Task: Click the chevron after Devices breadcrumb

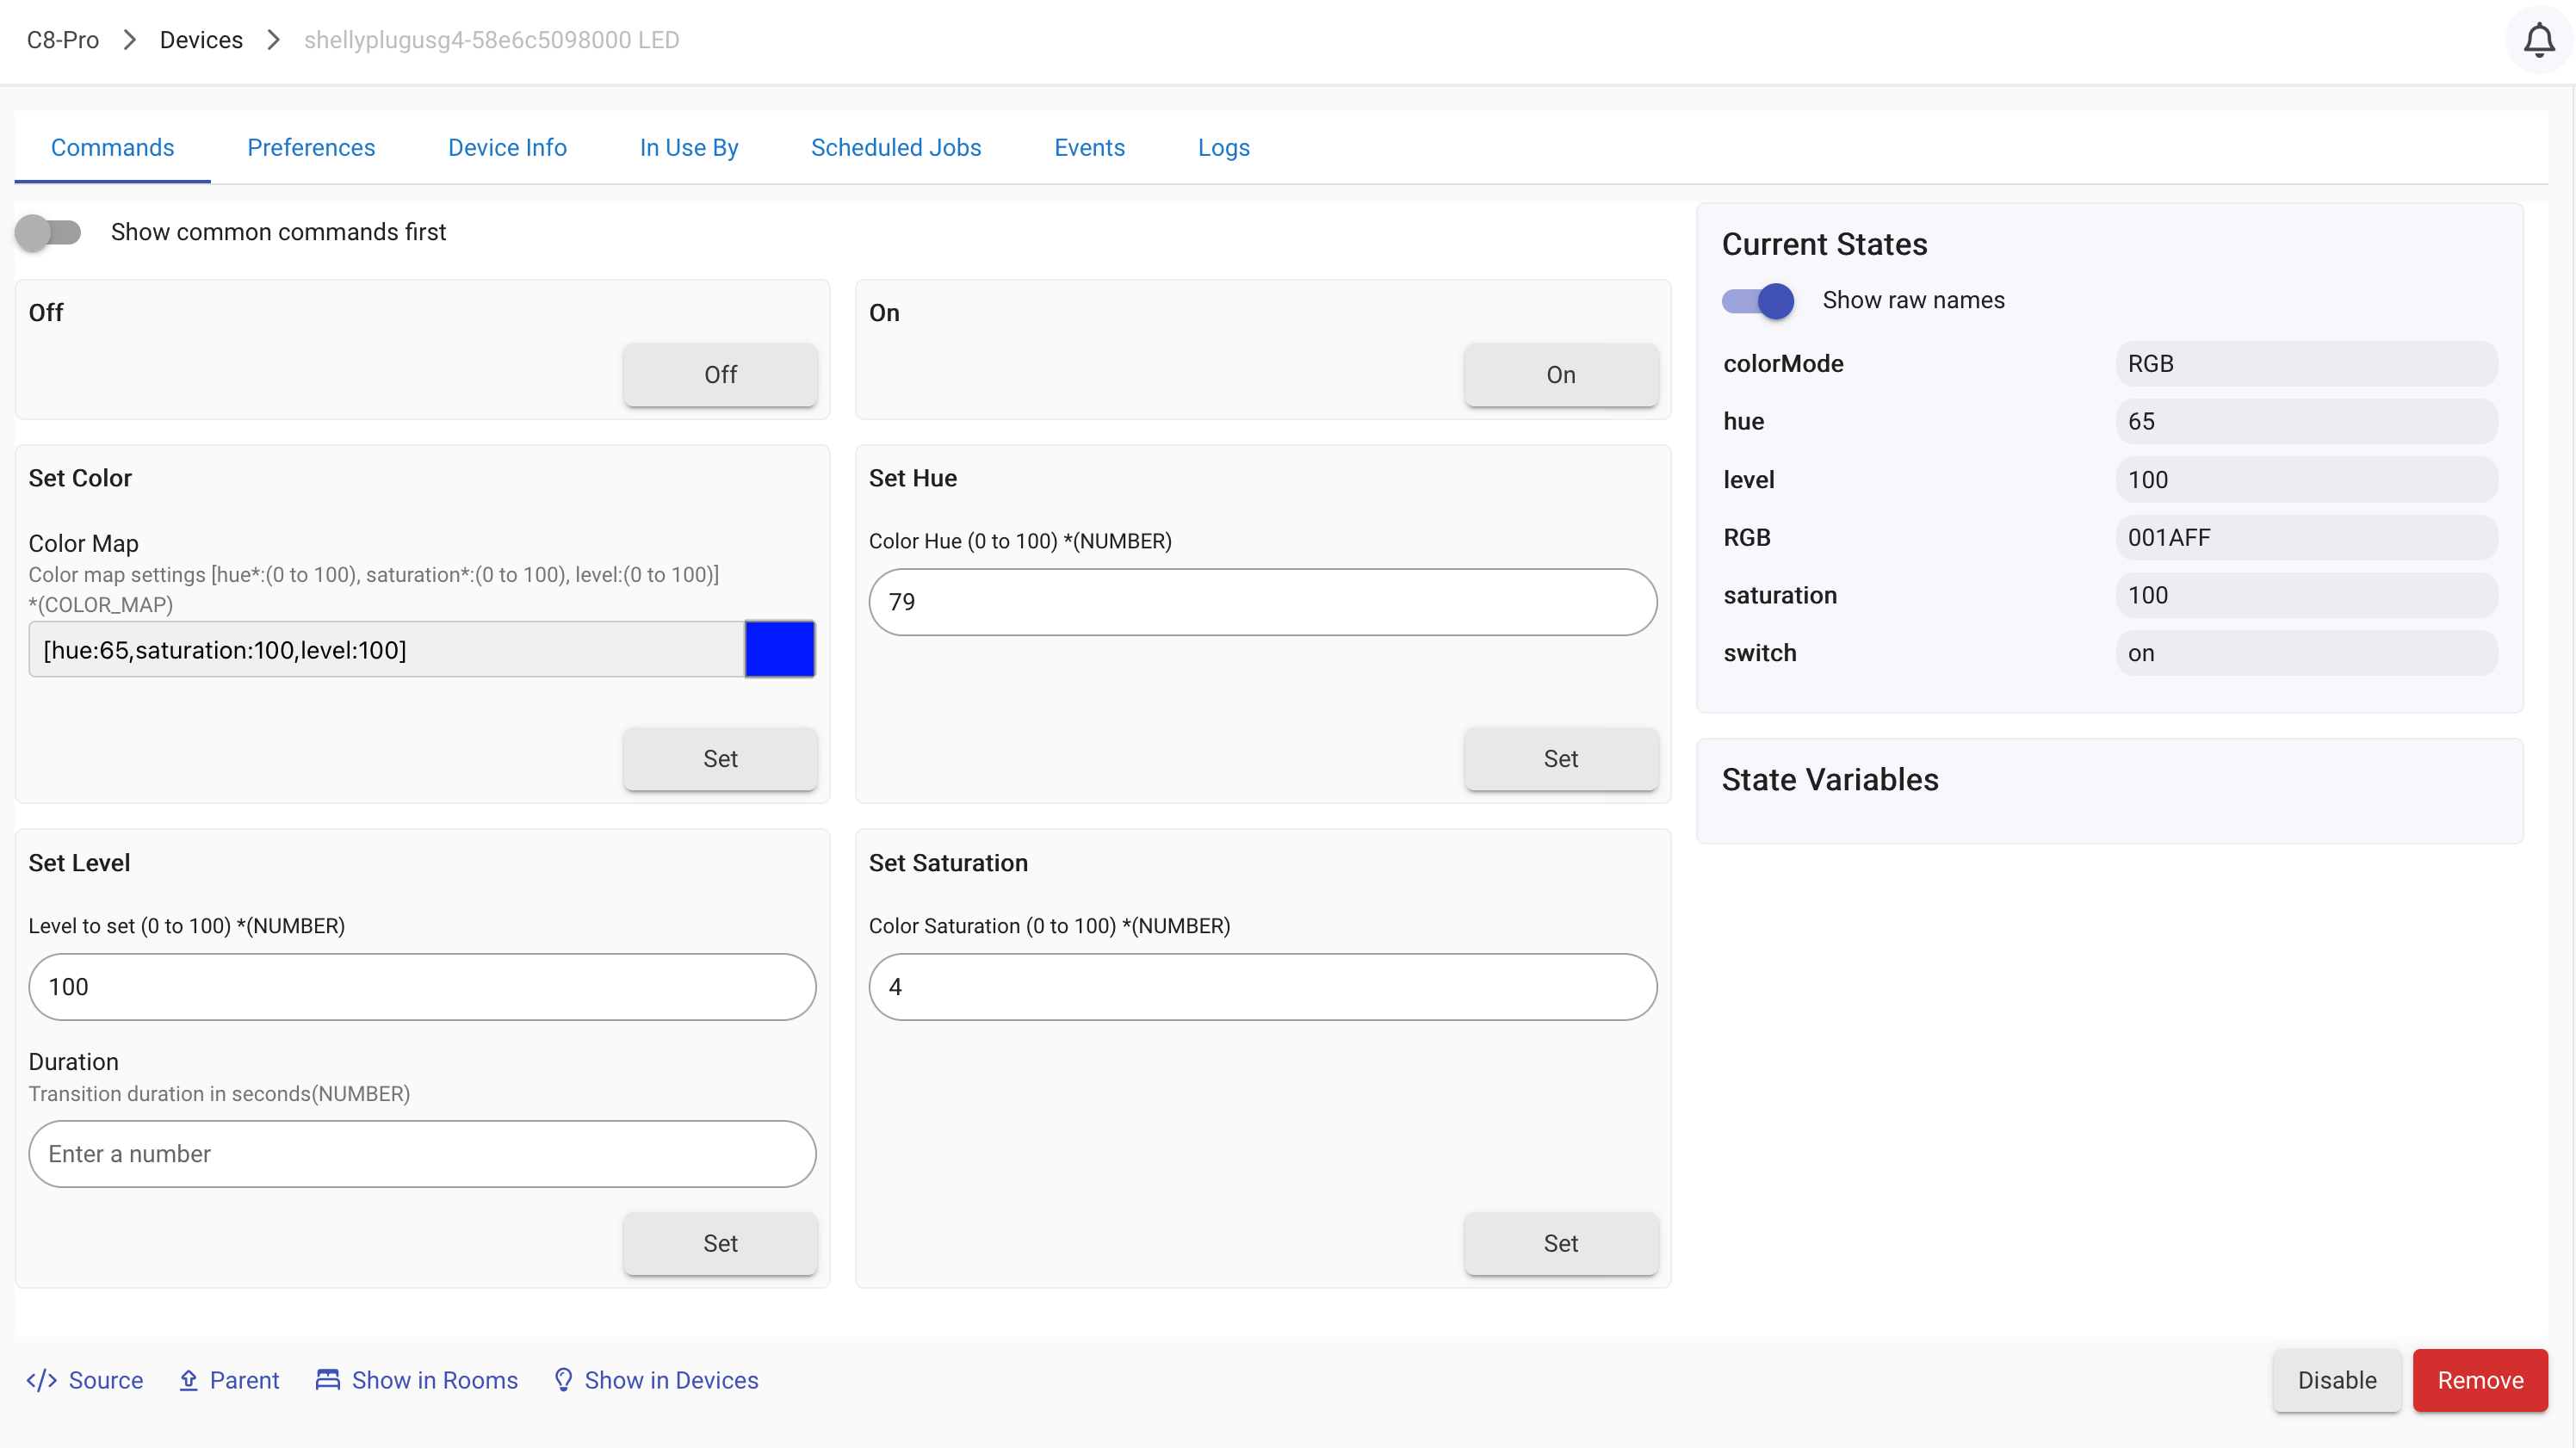Action: [x=273, y=40]
